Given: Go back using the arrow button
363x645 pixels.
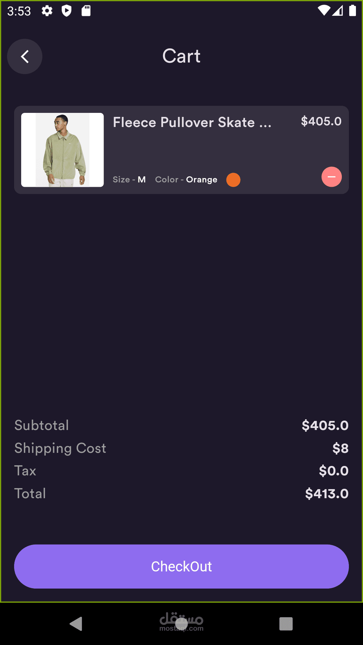Looking at the screenshot, I should (25, 56).
